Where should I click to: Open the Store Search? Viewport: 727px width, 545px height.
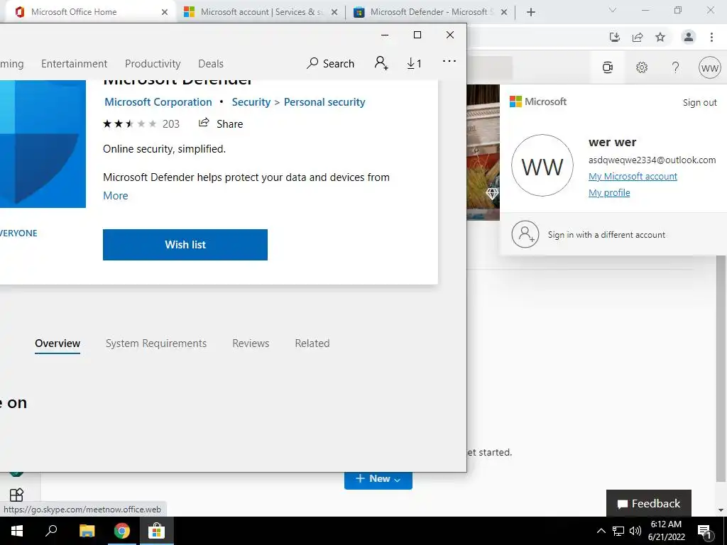[330, 63]
